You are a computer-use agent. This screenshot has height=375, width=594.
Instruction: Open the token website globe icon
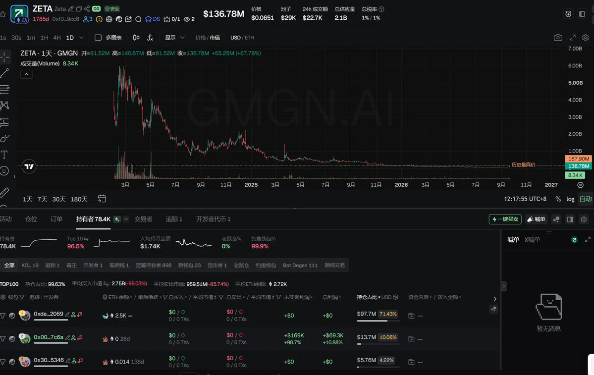point(109,19)
